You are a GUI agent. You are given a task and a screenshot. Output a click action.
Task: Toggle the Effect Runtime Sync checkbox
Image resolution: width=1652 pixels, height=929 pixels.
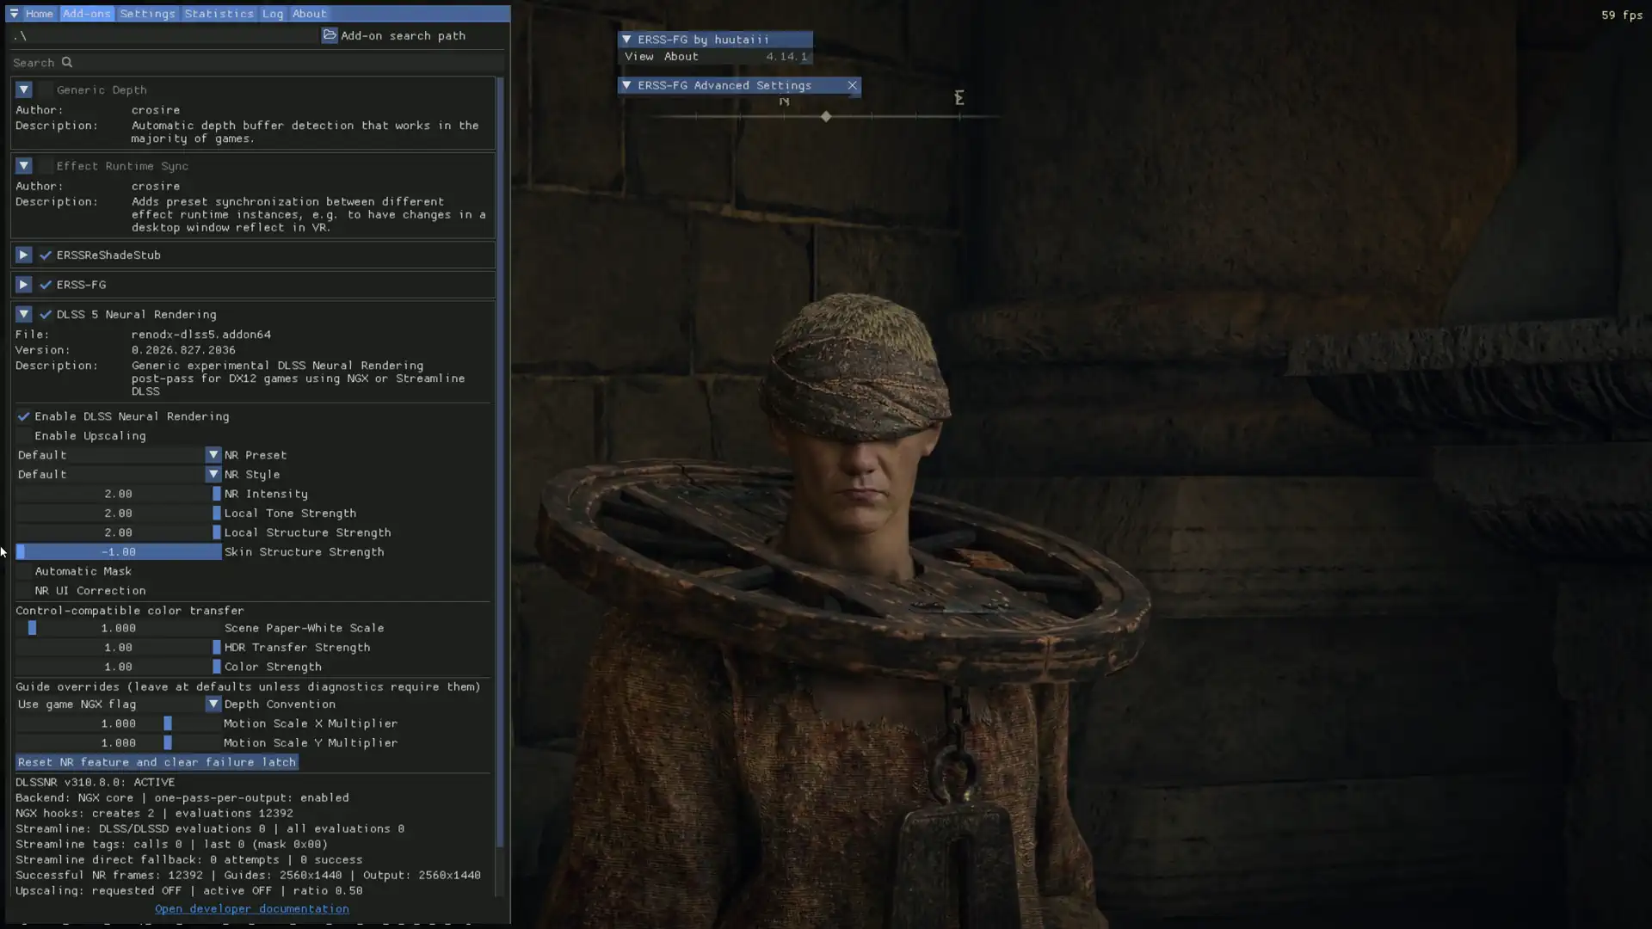pyautogui.click(x=46, y=166)
